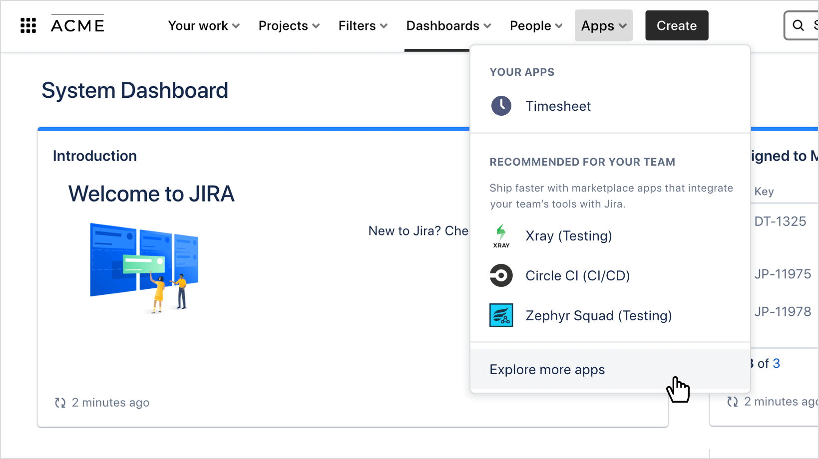Select Circle CI (CI/CD) recommended app
Viewport: 819px width, 459px height.
(x=610, y=275)
